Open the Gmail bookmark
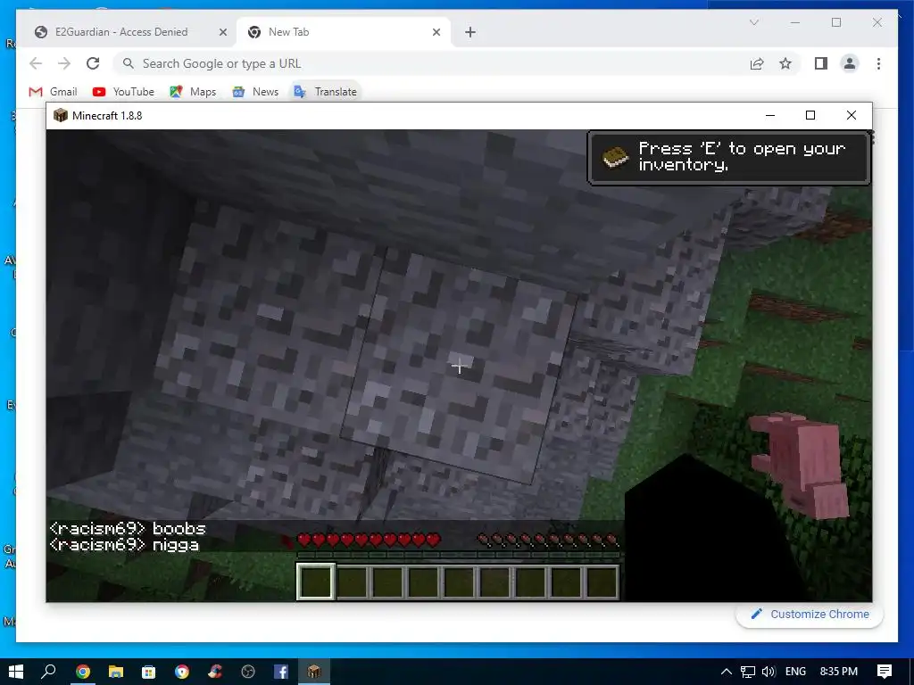The height and width of the screenshot is (685, 914). (x=53, y=92)
